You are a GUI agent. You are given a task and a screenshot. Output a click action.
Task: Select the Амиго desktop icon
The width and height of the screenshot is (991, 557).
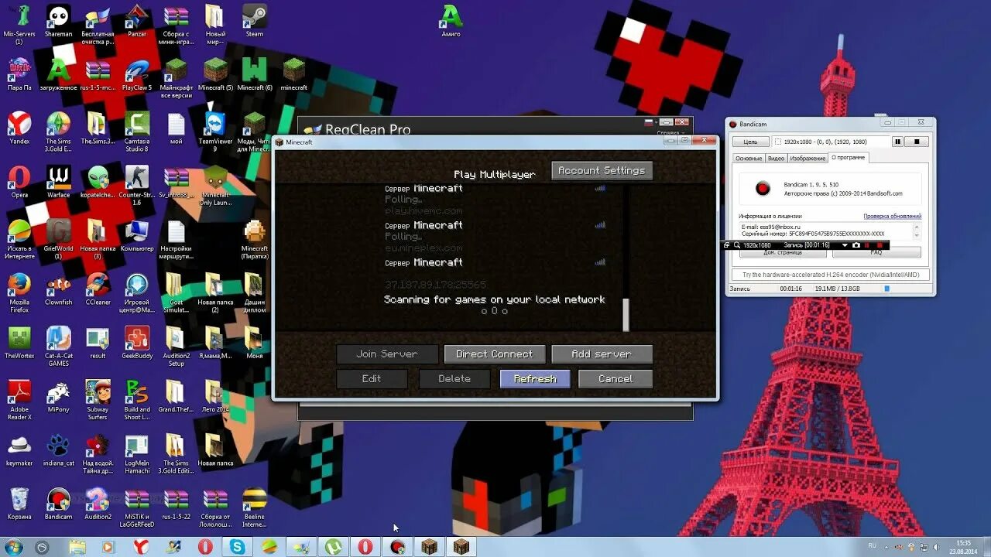click(x=451, y=21)
